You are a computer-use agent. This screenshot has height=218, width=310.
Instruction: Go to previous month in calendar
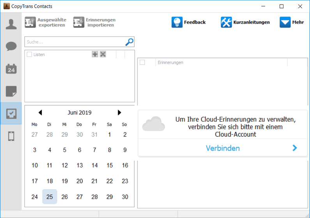(x=40, y=112)
